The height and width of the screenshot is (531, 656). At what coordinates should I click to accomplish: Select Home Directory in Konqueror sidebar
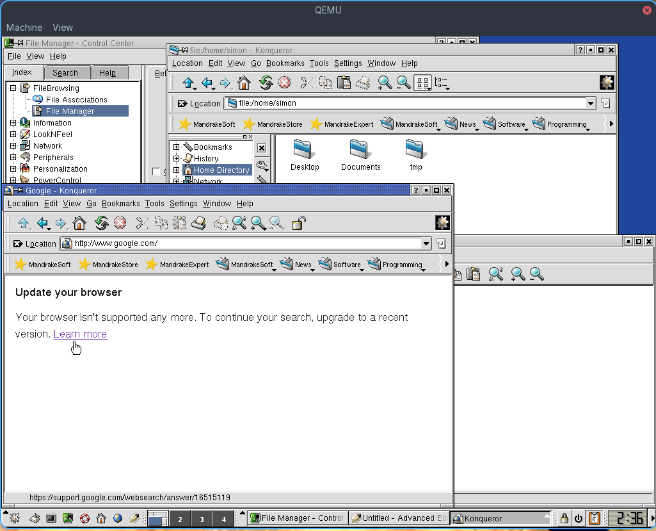pyautogui.click(x=221, y=170)
